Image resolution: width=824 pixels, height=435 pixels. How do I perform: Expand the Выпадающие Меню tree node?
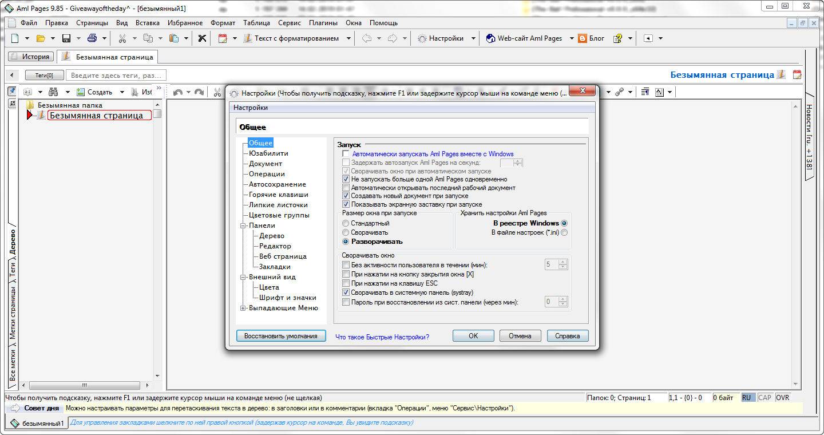[243, 308]
